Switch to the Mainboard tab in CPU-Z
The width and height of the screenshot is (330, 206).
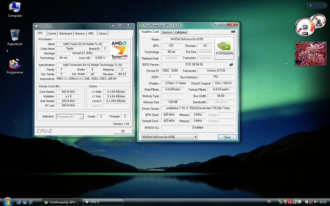66,33
